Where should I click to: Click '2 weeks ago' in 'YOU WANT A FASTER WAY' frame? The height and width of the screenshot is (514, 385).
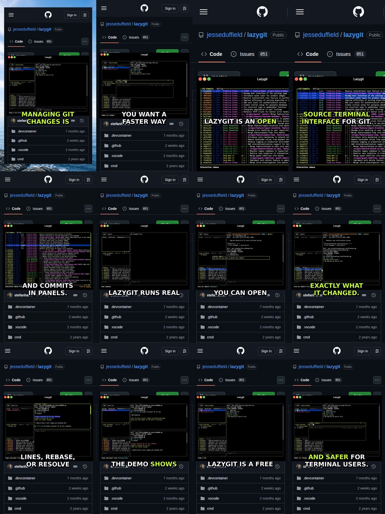[x=175, y=146]
